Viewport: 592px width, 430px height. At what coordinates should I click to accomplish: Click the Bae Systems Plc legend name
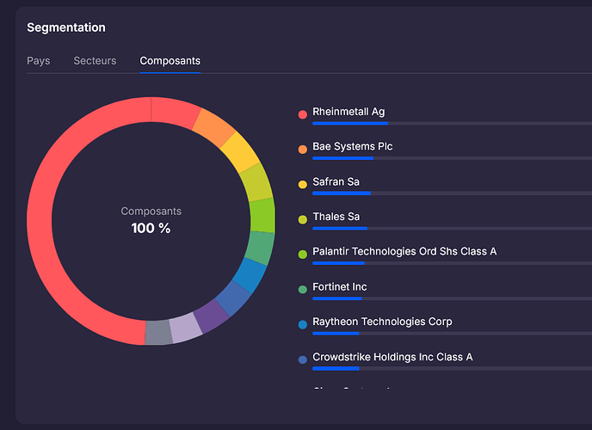coord(353,146)
